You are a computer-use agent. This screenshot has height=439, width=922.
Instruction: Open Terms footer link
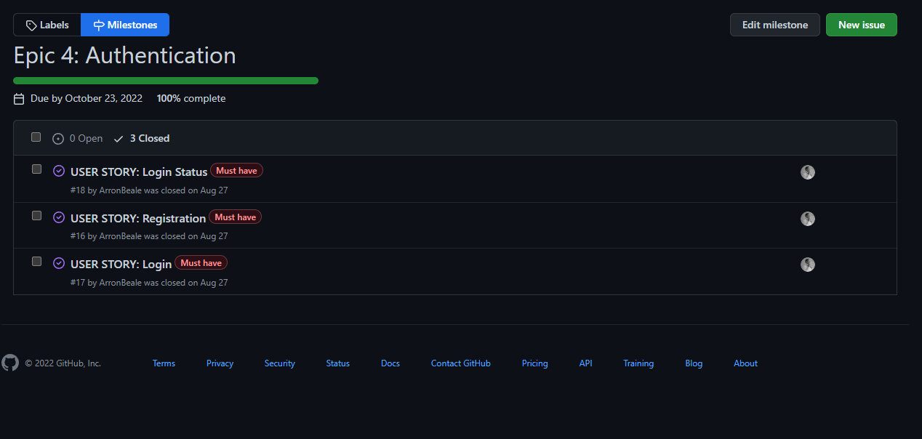pos(164,363)
